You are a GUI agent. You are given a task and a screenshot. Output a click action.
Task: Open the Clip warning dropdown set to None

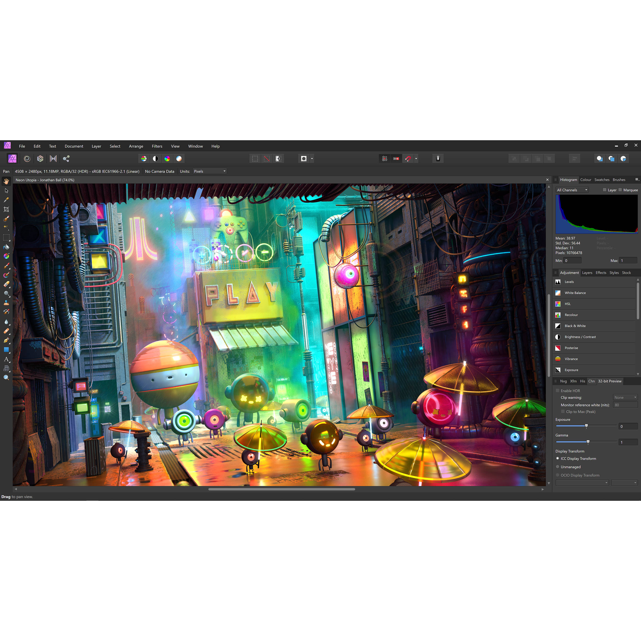[x=625, y=397]
